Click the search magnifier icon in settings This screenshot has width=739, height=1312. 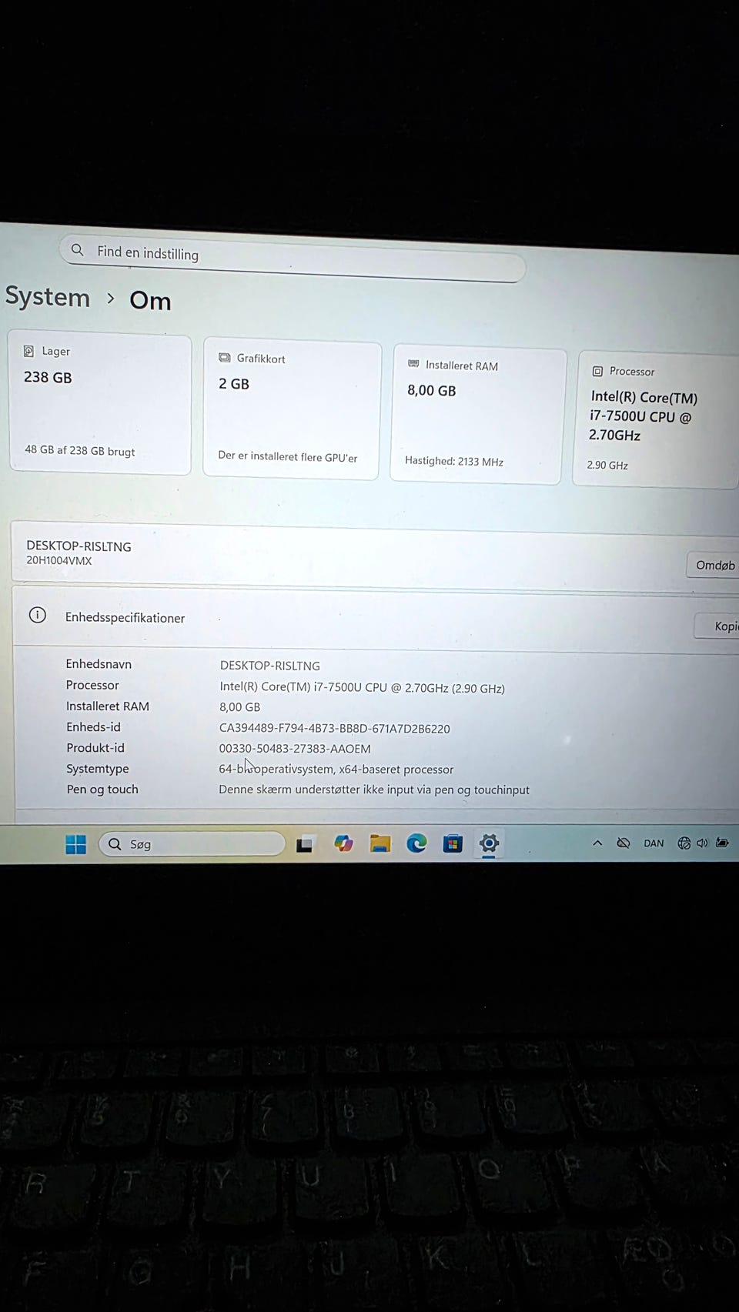click(77, 250)
